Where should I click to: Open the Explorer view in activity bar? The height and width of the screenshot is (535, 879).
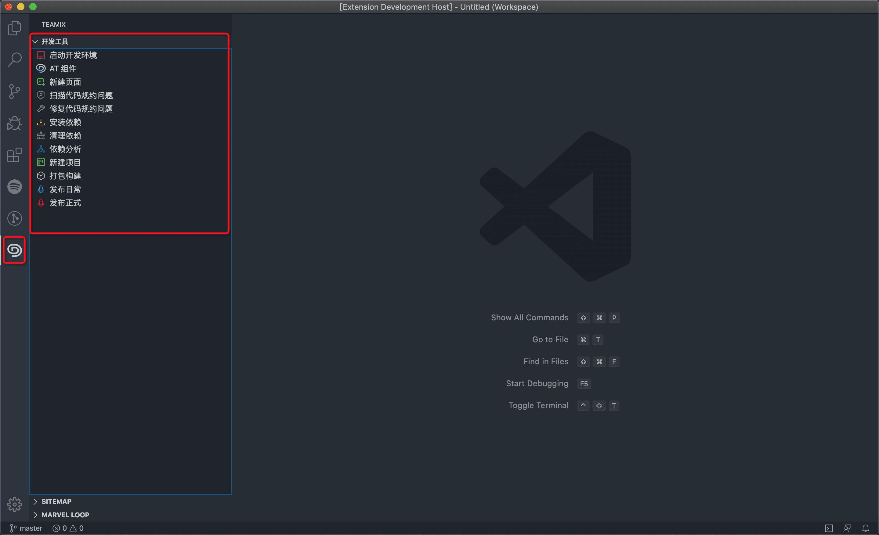pyautogui.click(x=14, y=28)
